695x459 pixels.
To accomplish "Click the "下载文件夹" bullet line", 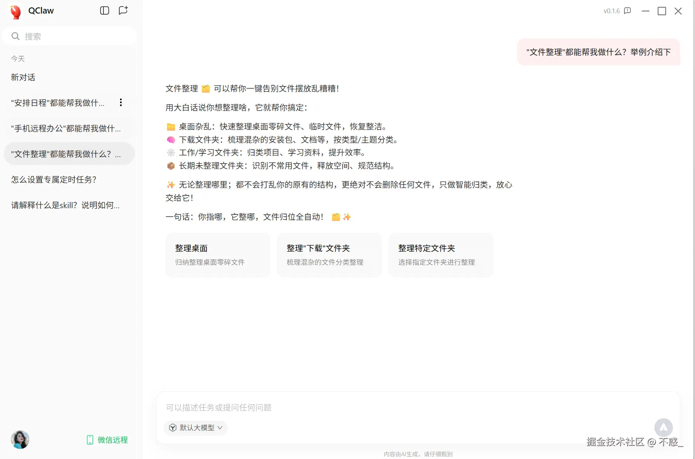I will click(x=282, y=140).
